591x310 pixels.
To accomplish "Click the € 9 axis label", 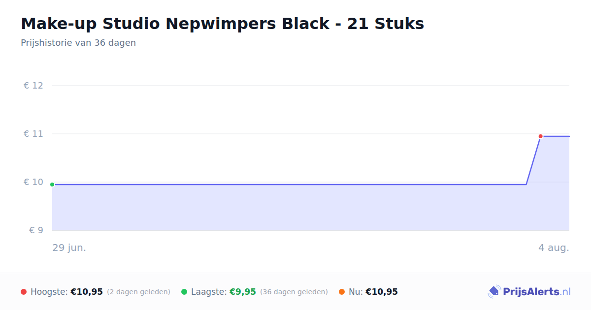I will (36, 230).
